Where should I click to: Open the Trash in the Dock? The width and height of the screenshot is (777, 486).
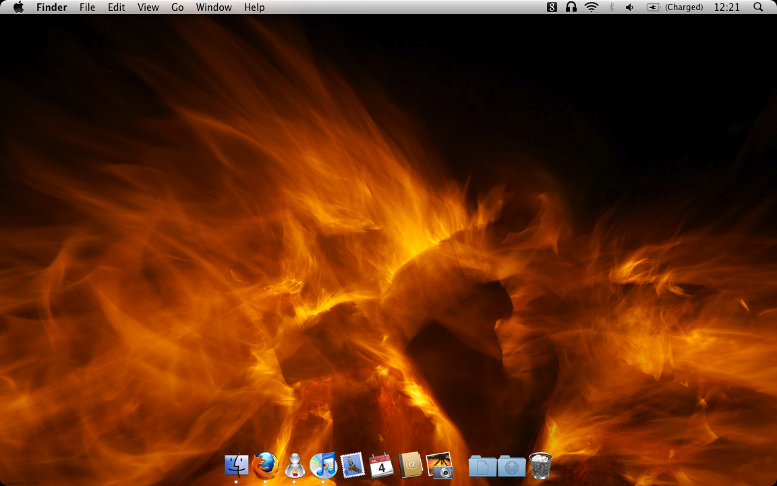click(x=541, y=465)
